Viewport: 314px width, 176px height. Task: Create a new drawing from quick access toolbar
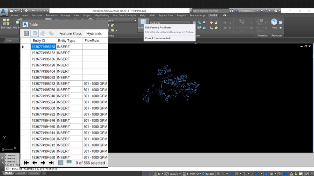point(12,11)
